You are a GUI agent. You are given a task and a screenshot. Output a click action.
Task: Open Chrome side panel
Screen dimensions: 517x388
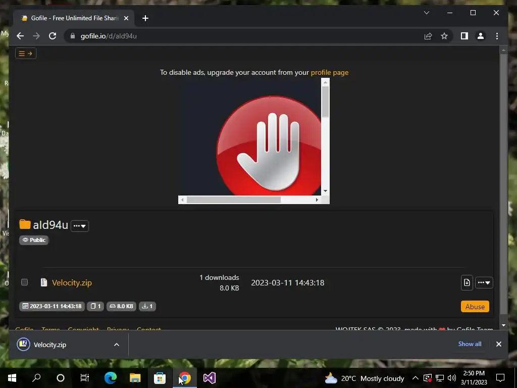tap(464, 36)
